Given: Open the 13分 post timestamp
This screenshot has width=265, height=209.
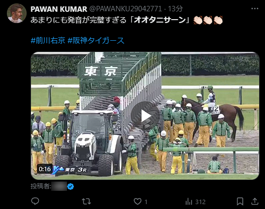Looking at the screenshot, I should [175, 9].
